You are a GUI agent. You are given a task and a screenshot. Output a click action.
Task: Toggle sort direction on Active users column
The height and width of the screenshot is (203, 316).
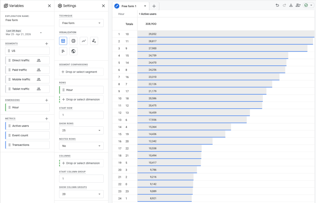point(147,14)
